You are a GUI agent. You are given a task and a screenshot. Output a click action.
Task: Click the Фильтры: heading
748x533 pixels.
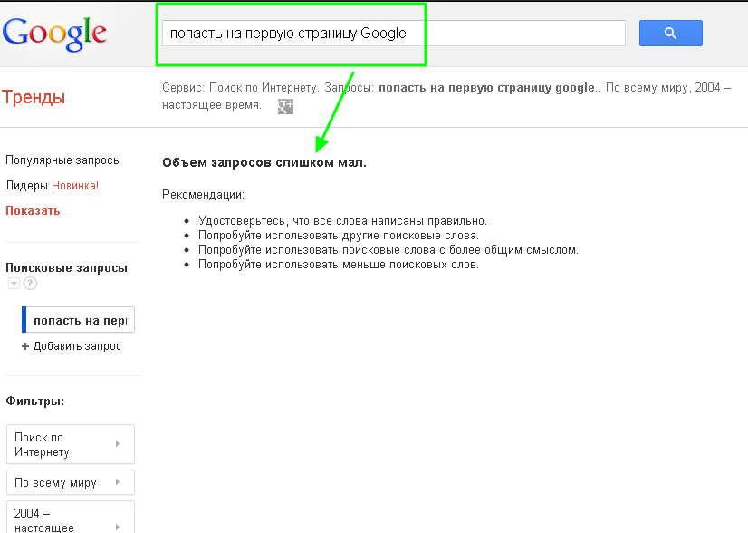coord(34,402)
